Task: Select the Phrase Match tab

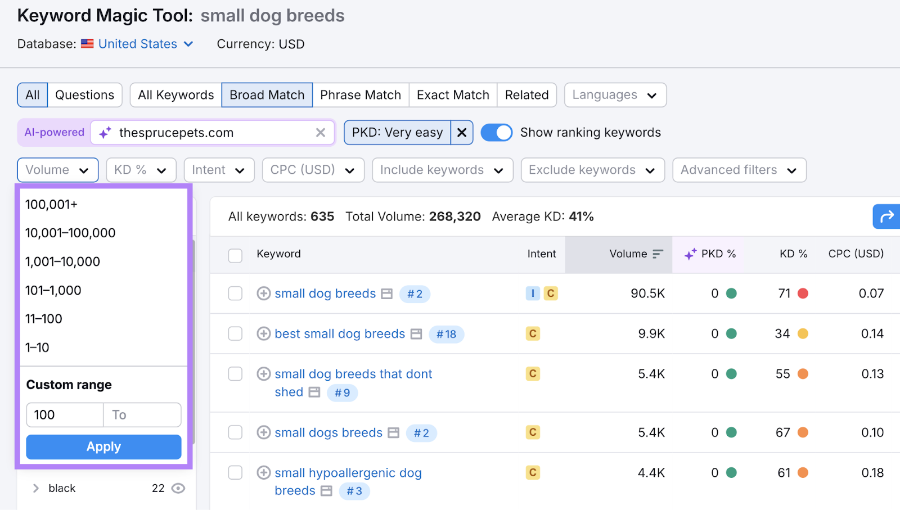Action: coord(361,95)
